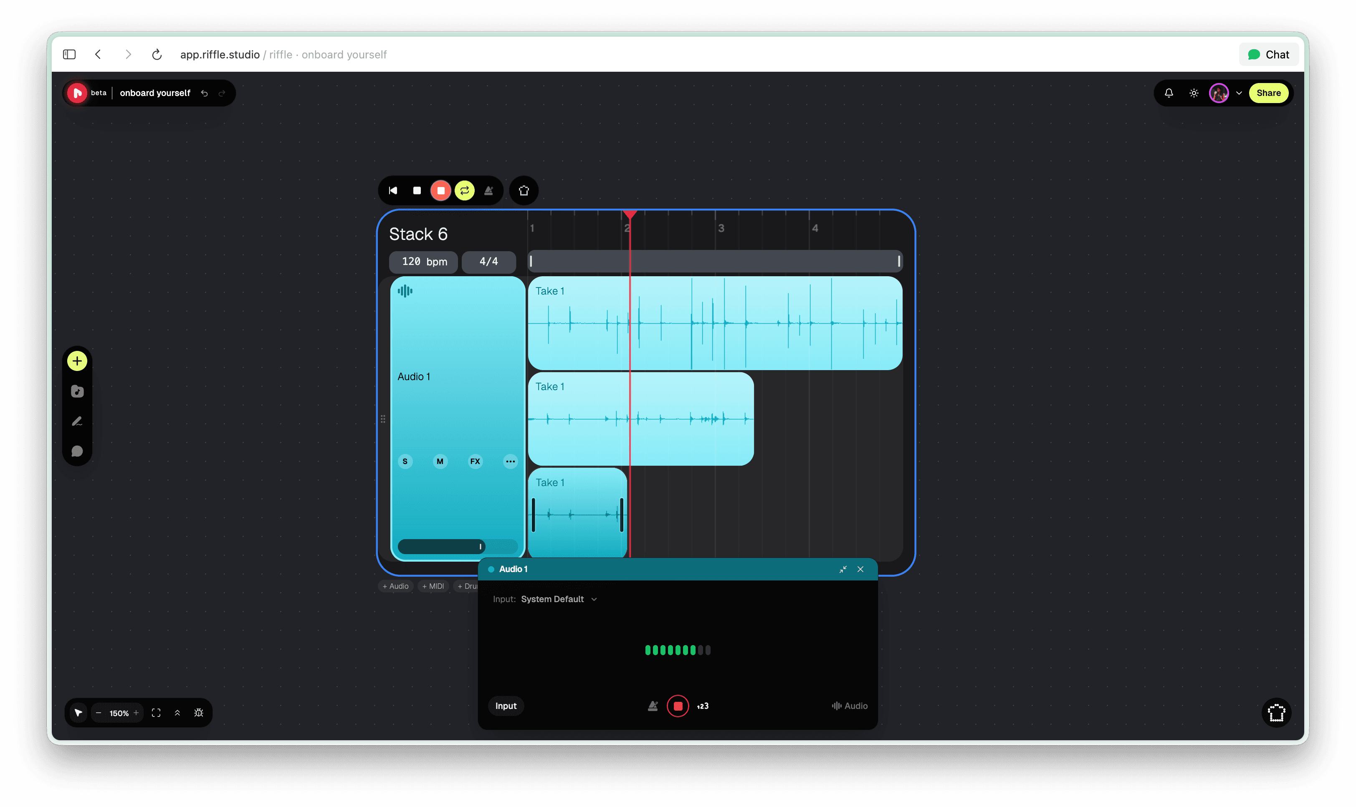This screenshot has height=807, width=1356.
Task: Open FX for Audio 1 track
Action: [476, 461]
